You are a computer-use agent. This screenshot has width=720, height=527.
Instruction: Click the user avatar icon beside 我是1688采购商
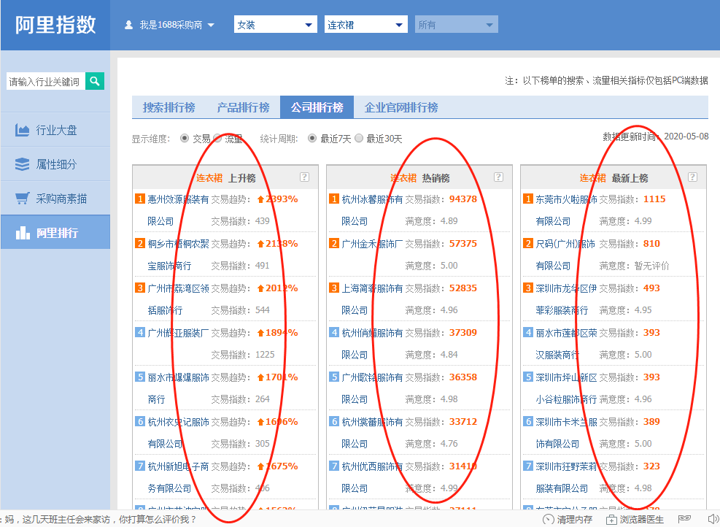tap(128, 25)
